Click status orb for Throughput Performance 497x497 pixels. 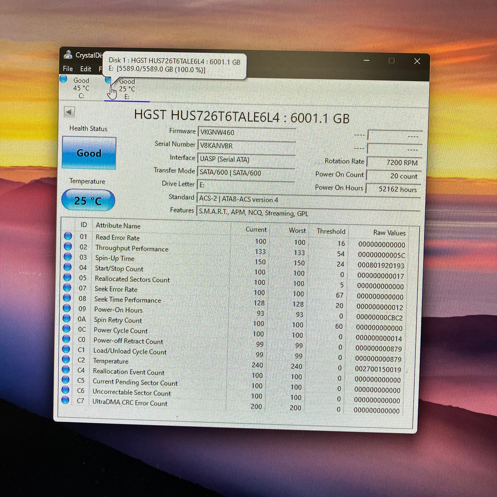click(x=68, y=246)
